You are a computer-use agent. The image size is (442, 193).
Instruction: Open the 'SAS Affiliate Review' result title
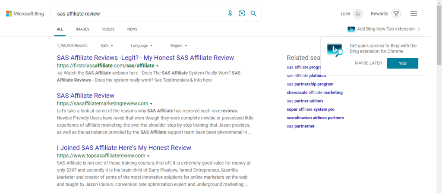click(85, 95)
